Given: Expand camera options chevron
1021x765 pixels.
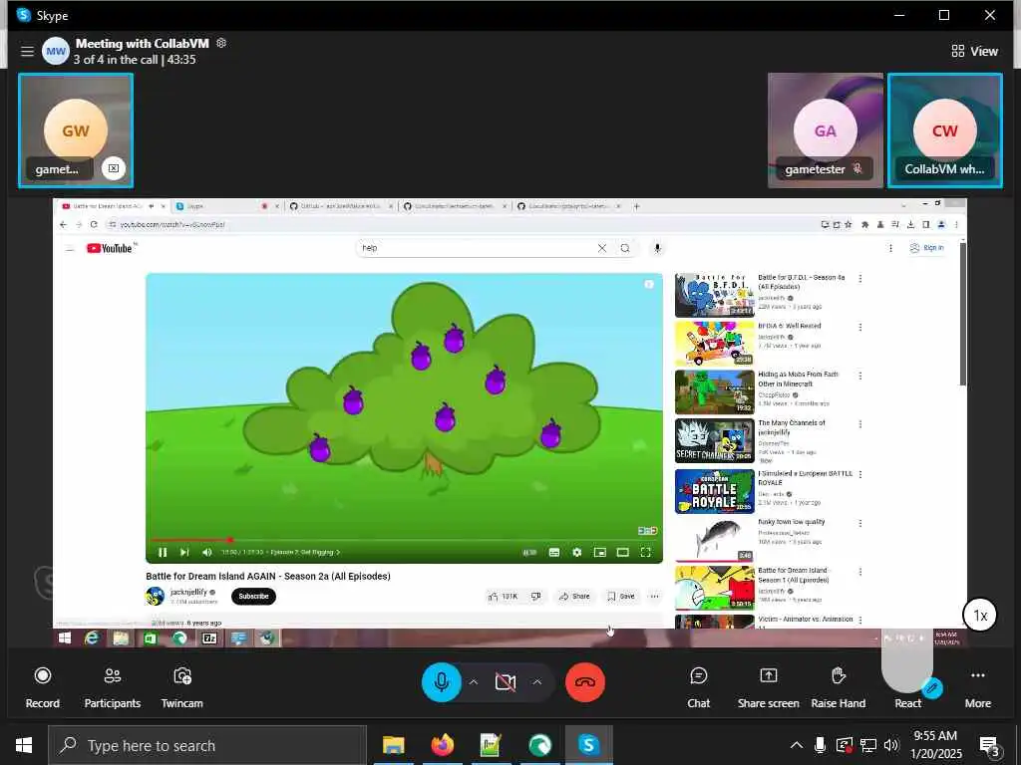Looking at the screenshot, I should click(x=537, y=681).
